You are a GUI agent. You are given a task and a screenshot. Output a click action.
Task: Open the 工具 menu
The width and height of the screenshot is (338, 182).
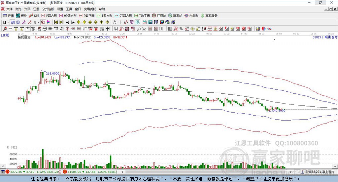tap(69, 9)
